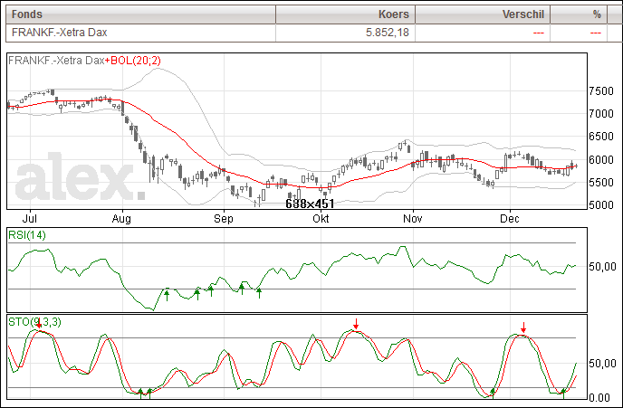The height and width of the screenshot is (408, 623).
Task: Click the 50,00 label on STO panel
Action: 602,364
